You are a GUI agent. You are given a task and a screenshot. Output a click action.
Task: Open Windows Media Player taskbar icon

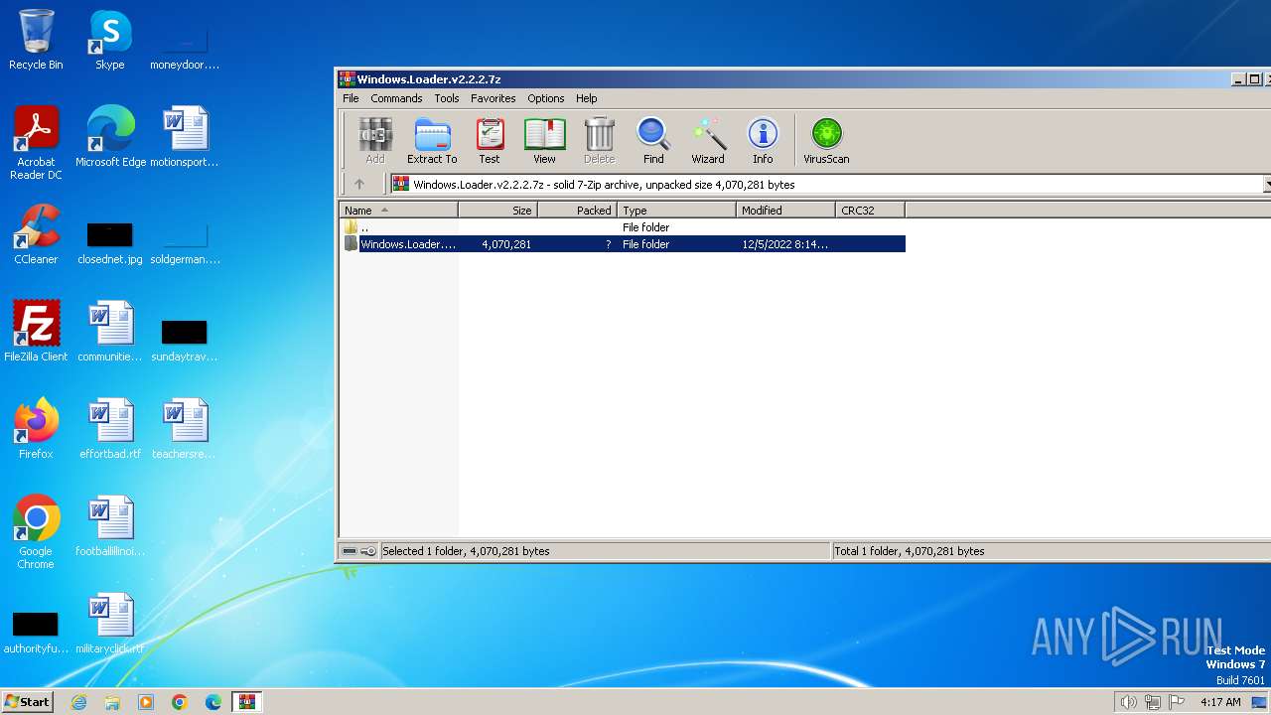tap(146, 702)
